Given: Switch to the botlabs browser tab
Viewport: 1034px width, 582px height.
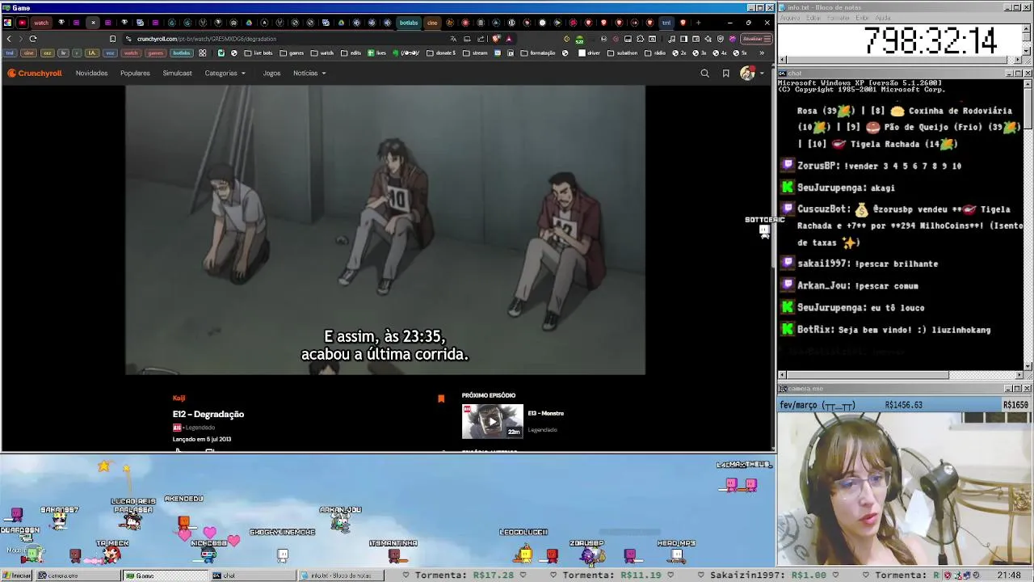Looking at the screenshot, I should (409, 23).
